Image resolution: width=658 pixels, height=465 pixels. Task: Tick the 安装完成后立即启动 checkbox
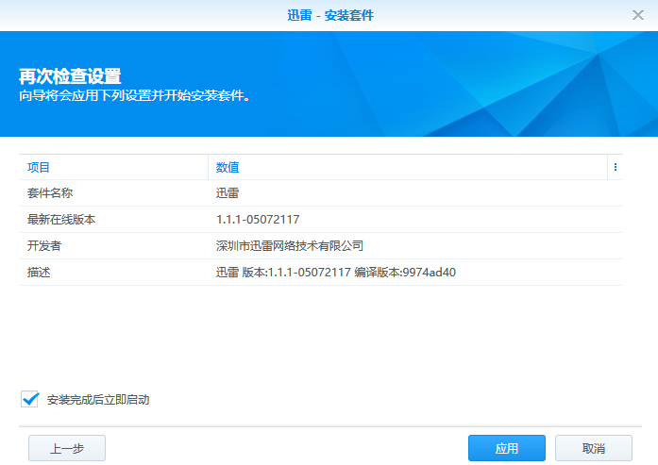(x=29, y=399)
